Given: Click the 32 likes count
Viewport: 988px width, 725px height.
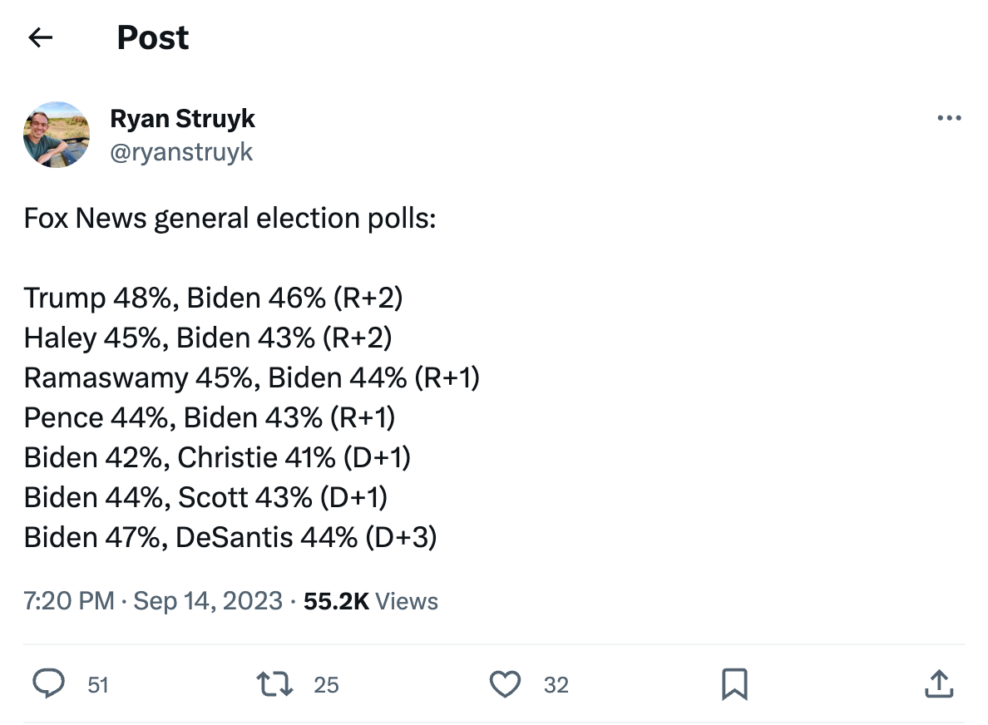Looking at the screenshot, I should pos(556,685).
